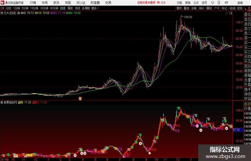Click the 通达信 logo icon

[2, 3]
